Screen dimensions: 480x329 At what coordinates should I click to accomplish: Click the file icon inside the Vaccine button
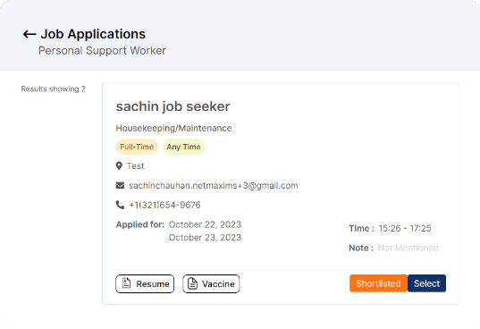click(192, 283)
